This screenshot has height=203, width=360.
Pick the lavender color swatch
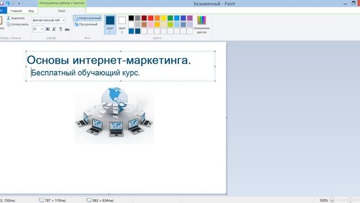(190, 24)
